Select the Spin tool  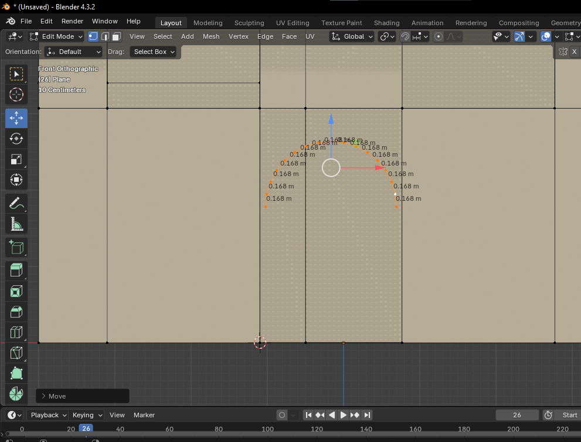(16, 394)
